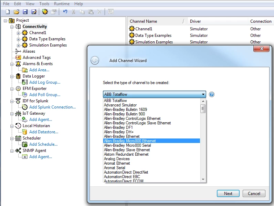Open the channel type combo box

click(x=155, y=94)
